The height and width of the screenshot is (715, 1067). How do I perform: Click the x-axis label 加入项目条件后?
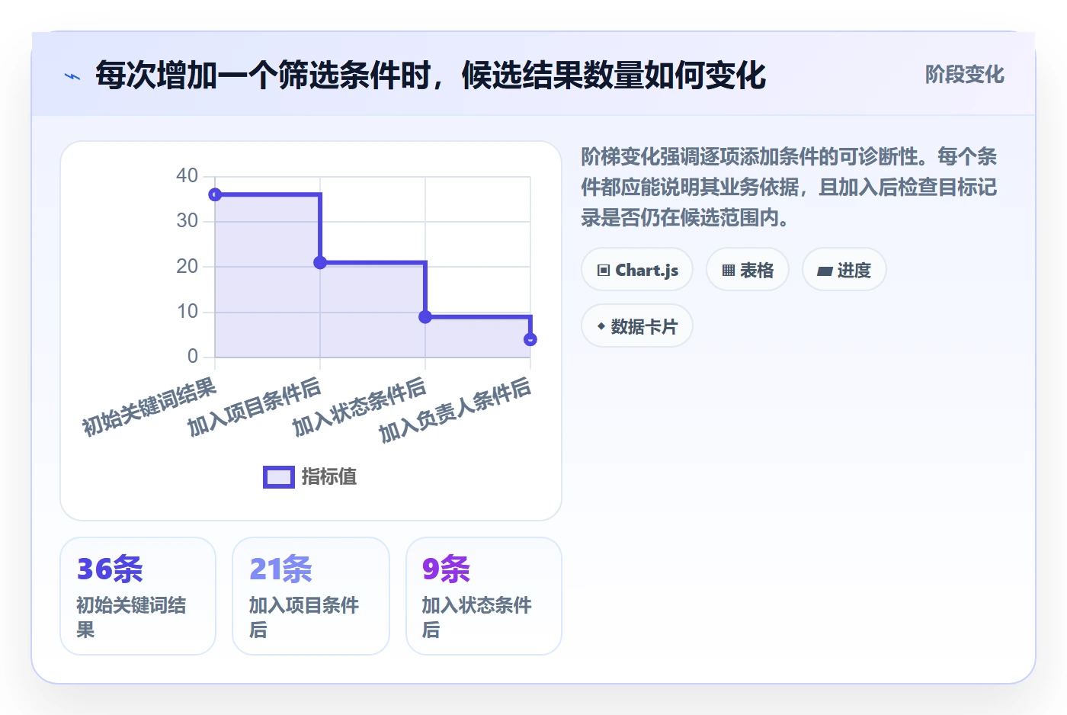(255, 406)
